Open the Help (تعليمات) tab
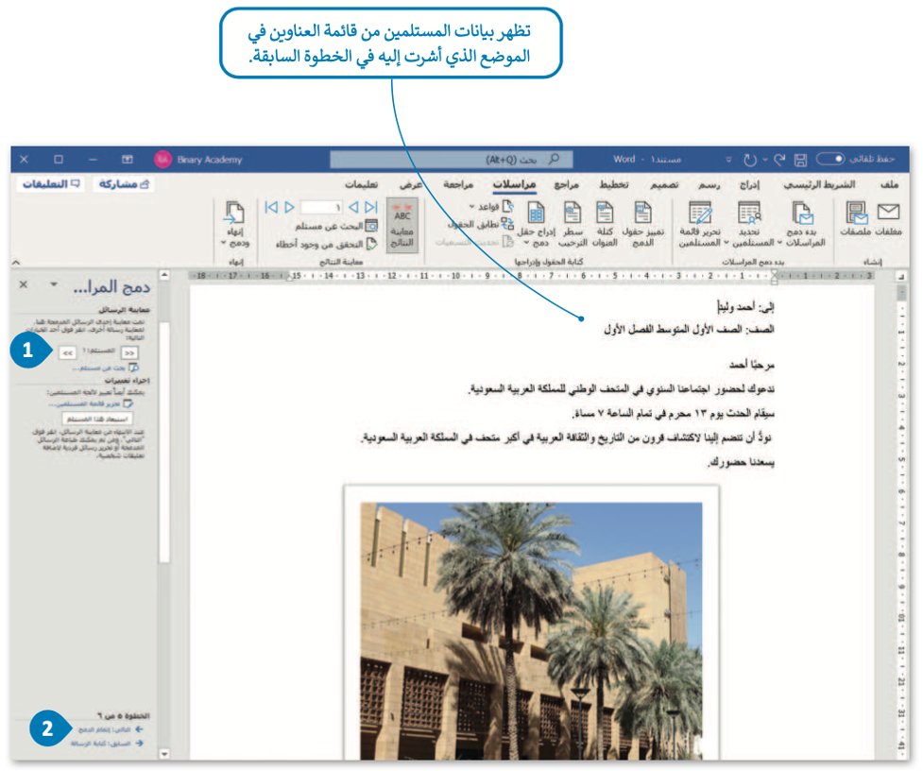This screenshot has width=923, height=771. [361, 184]
